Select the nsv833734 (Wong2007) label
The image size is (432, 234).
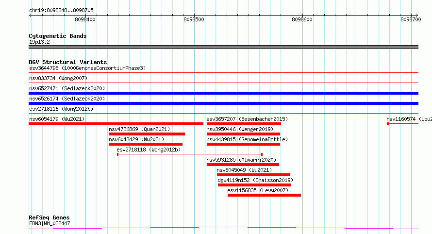[58, 78]
